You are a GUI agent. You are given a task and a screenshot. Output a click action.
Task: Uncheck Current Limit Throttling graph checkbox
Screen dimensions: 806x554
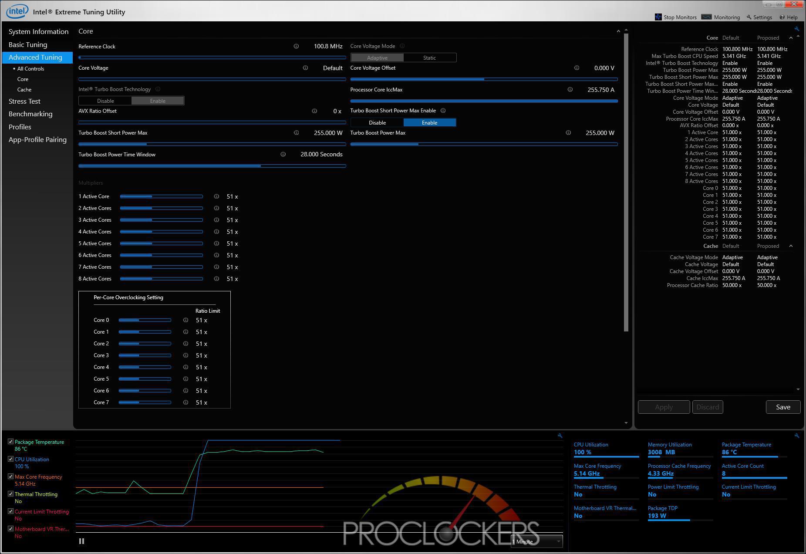(x=11, y=511)
